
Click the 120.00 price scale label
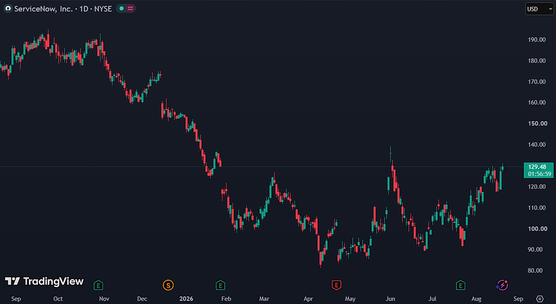pyautogui.click(x=537, y=187)
